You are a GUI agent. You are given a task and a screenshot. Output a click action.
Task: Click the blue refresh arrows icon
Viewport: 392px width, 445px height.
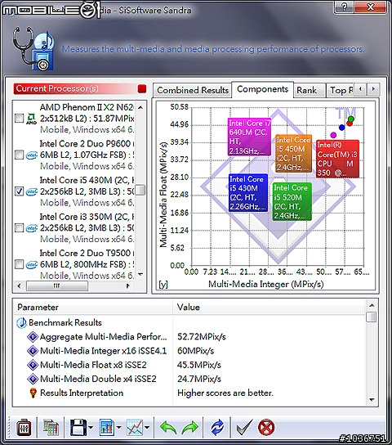(217, 427)
